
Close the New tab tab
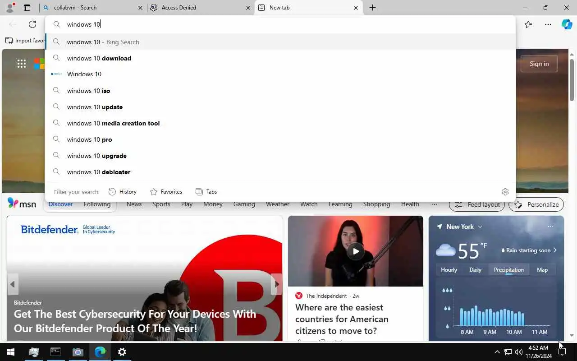pyautogui.click(x=356, y=8)
